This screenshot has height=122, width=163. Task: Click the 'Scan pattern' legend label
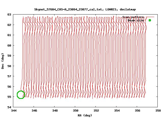pyautogui.click(x=133, y=17)
